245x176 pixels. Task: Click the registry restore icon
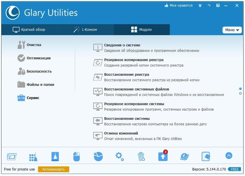(98, 77)
